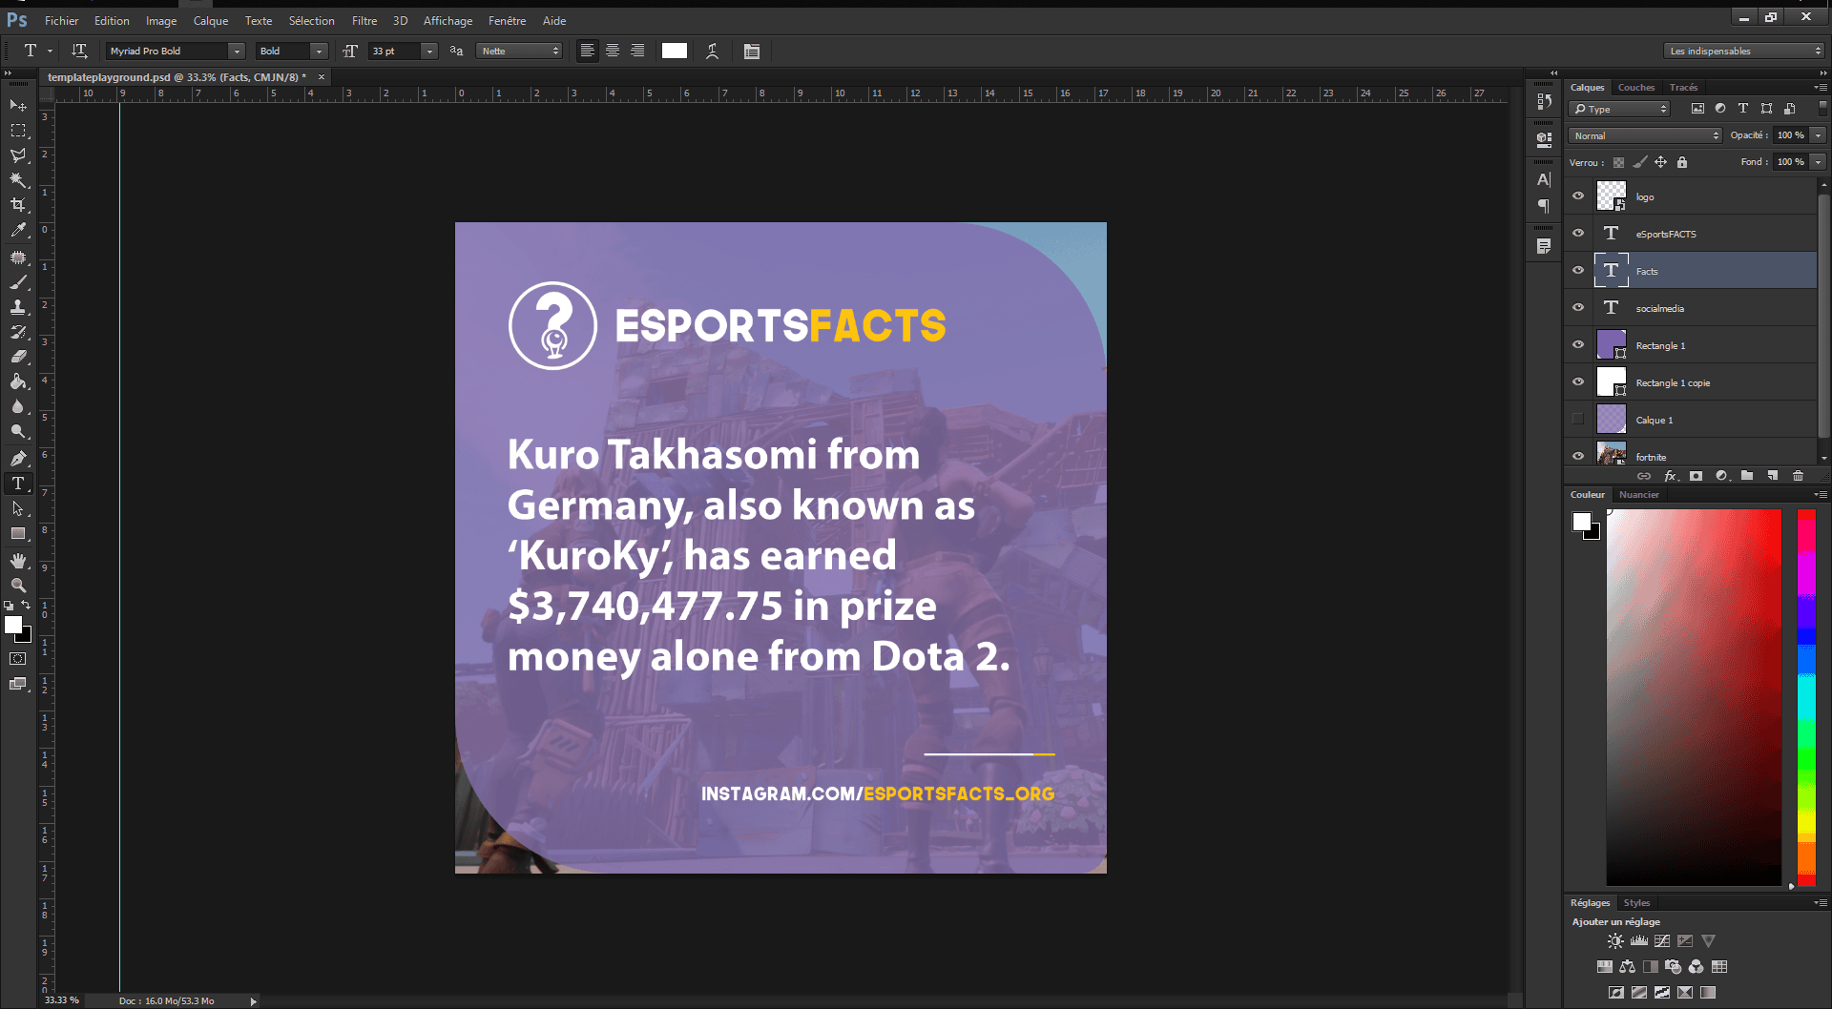Open the Bold font style dropdown
The image size is (1832, 1009).
coord(320,51)
